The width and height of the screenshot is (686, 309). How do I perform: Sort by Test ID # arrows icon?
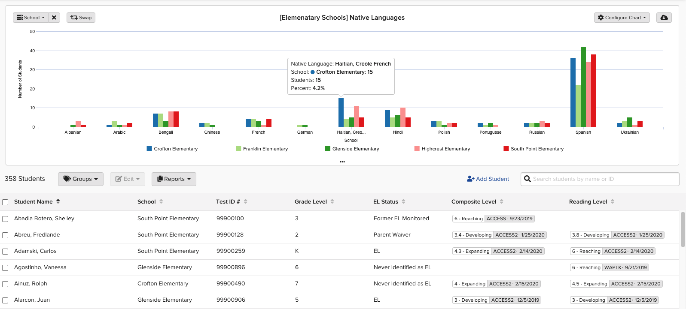(246, 201)
